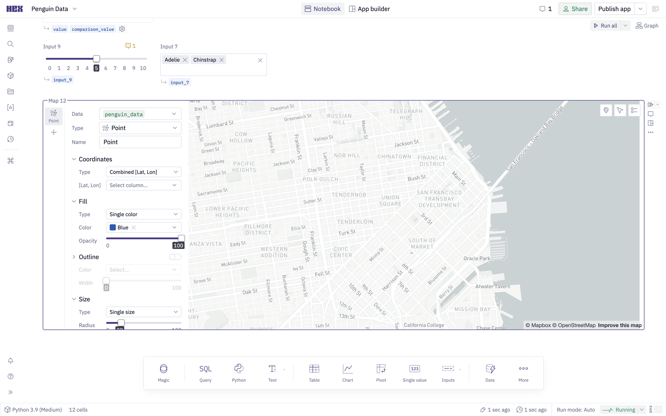
Task: Click the Share button
Action: pyautogui.click(x=575, y=9)
